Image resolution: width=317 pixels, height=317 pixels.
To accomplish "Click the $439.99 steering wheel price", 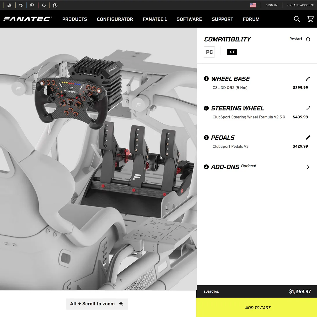I will click(300, 117).
